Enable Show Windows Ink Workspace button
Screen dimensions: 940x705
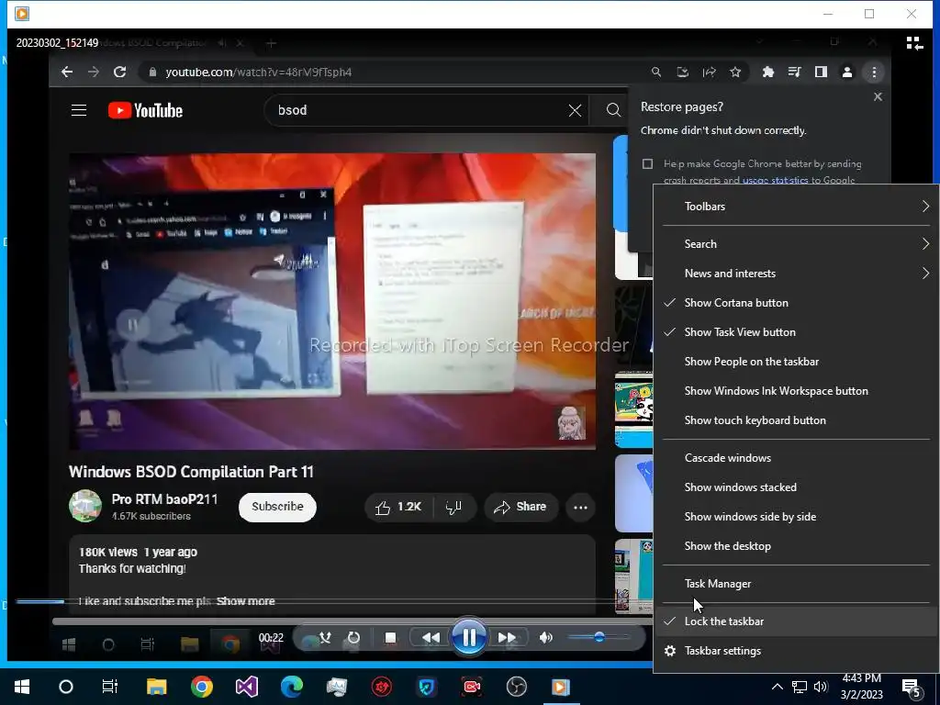tap(796, 391)
